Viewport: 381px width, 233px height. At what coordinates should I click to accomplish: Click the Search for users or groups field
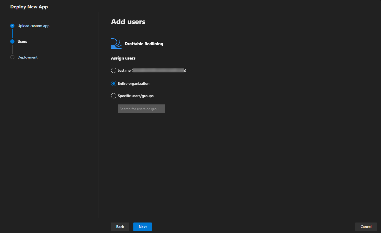coord(142,109)
